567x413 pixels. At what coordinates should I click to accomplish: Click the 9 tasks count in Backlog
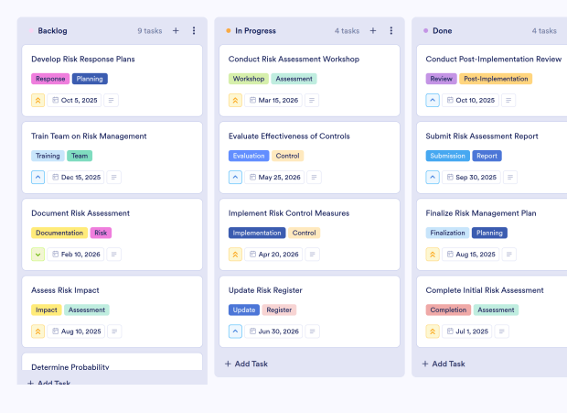tap(150, 31)
